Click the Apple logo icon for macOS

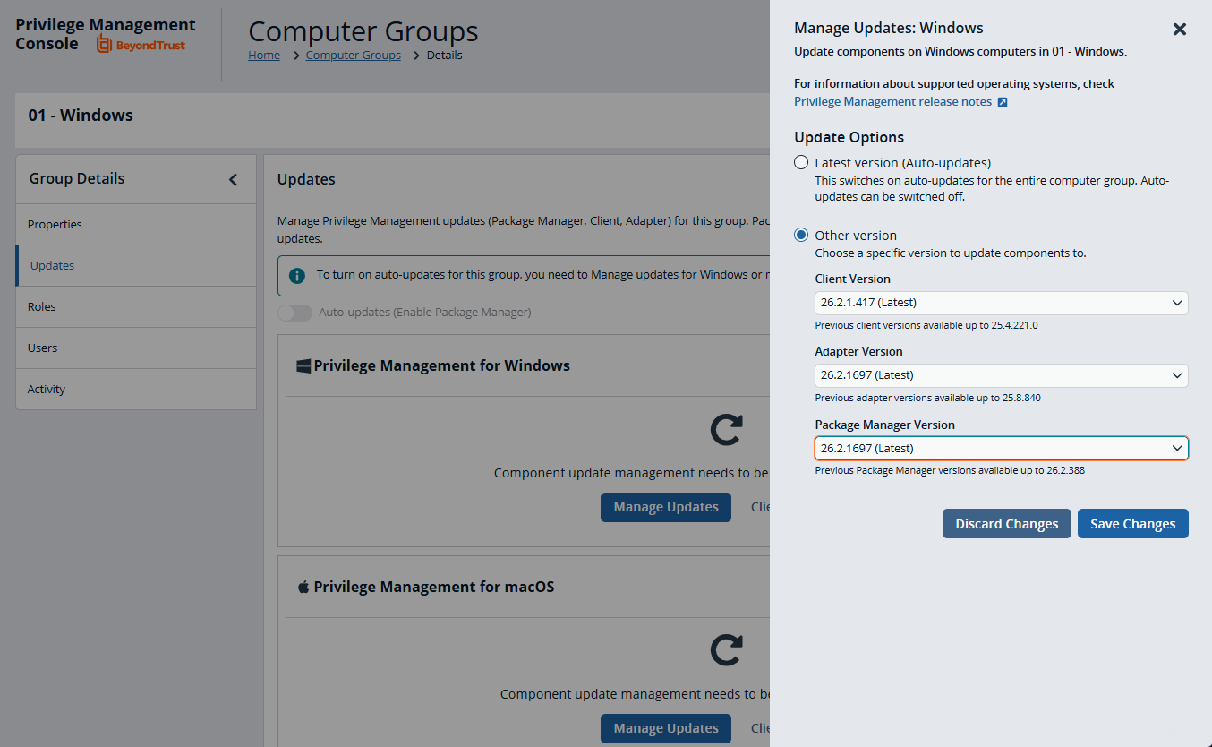[x=303, y=587]
